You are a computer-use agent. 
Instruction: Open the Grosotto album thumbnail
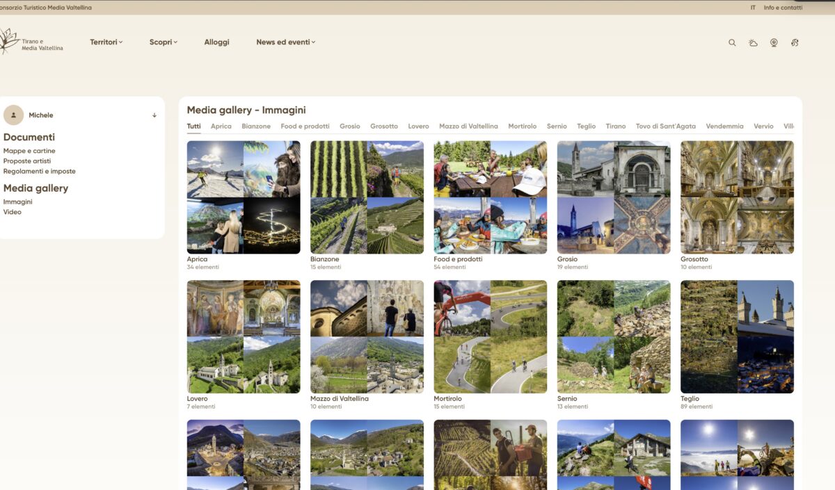(x=737, y=197)
